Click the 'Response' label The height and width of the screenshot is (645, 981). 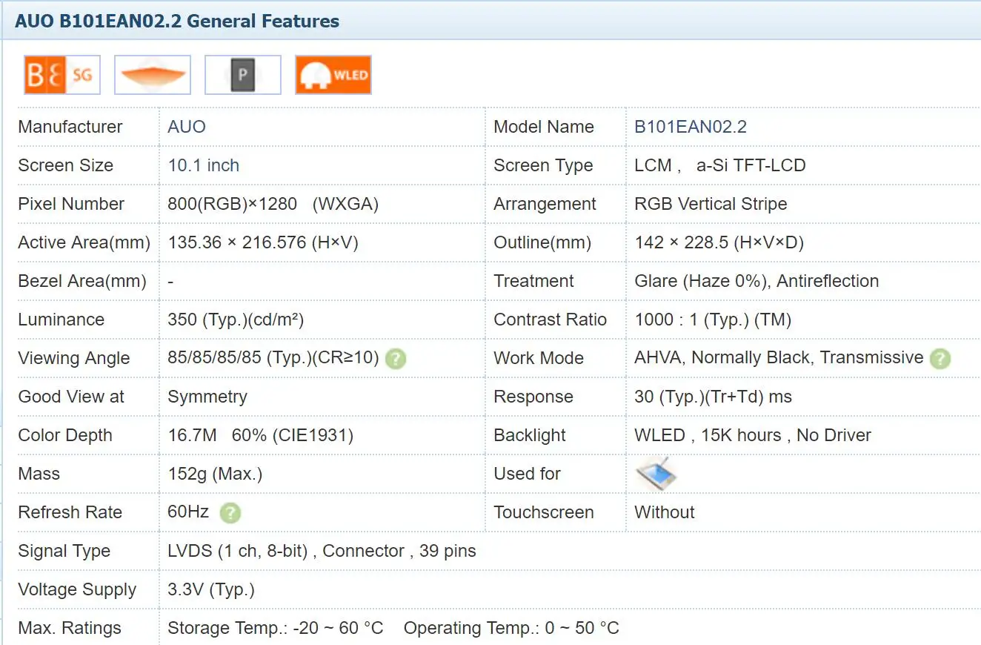533,397
